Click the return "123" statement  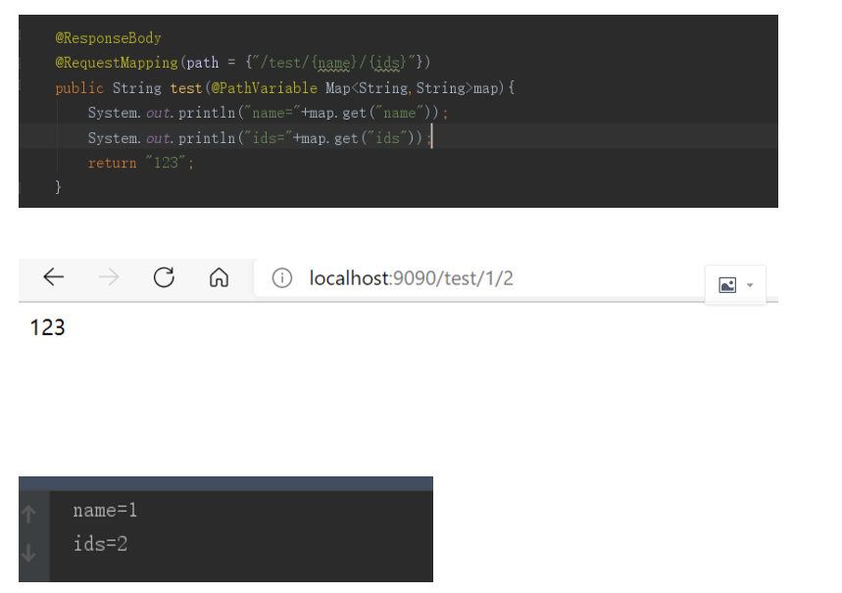pyautogui.click(x=141, y=163)
